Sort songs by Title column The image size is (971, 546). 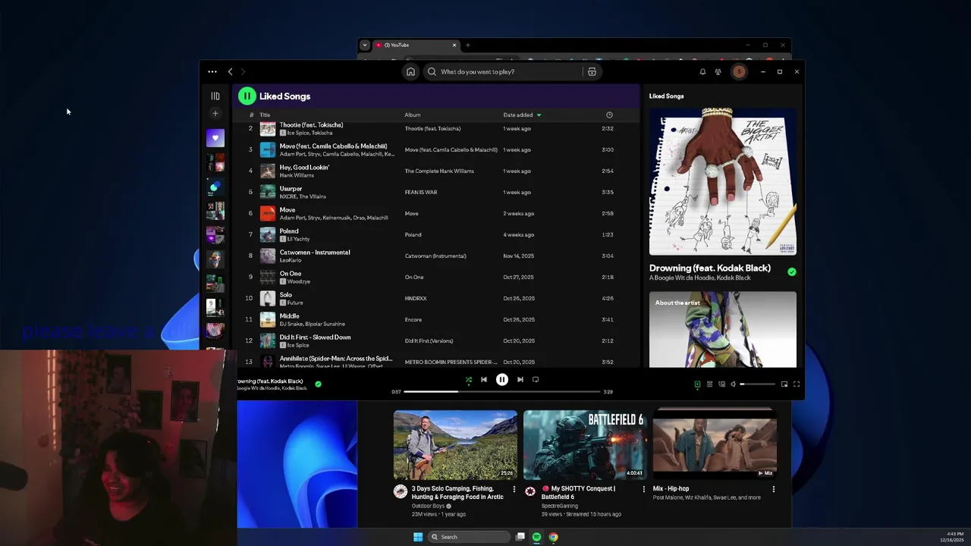pos(265,115)
